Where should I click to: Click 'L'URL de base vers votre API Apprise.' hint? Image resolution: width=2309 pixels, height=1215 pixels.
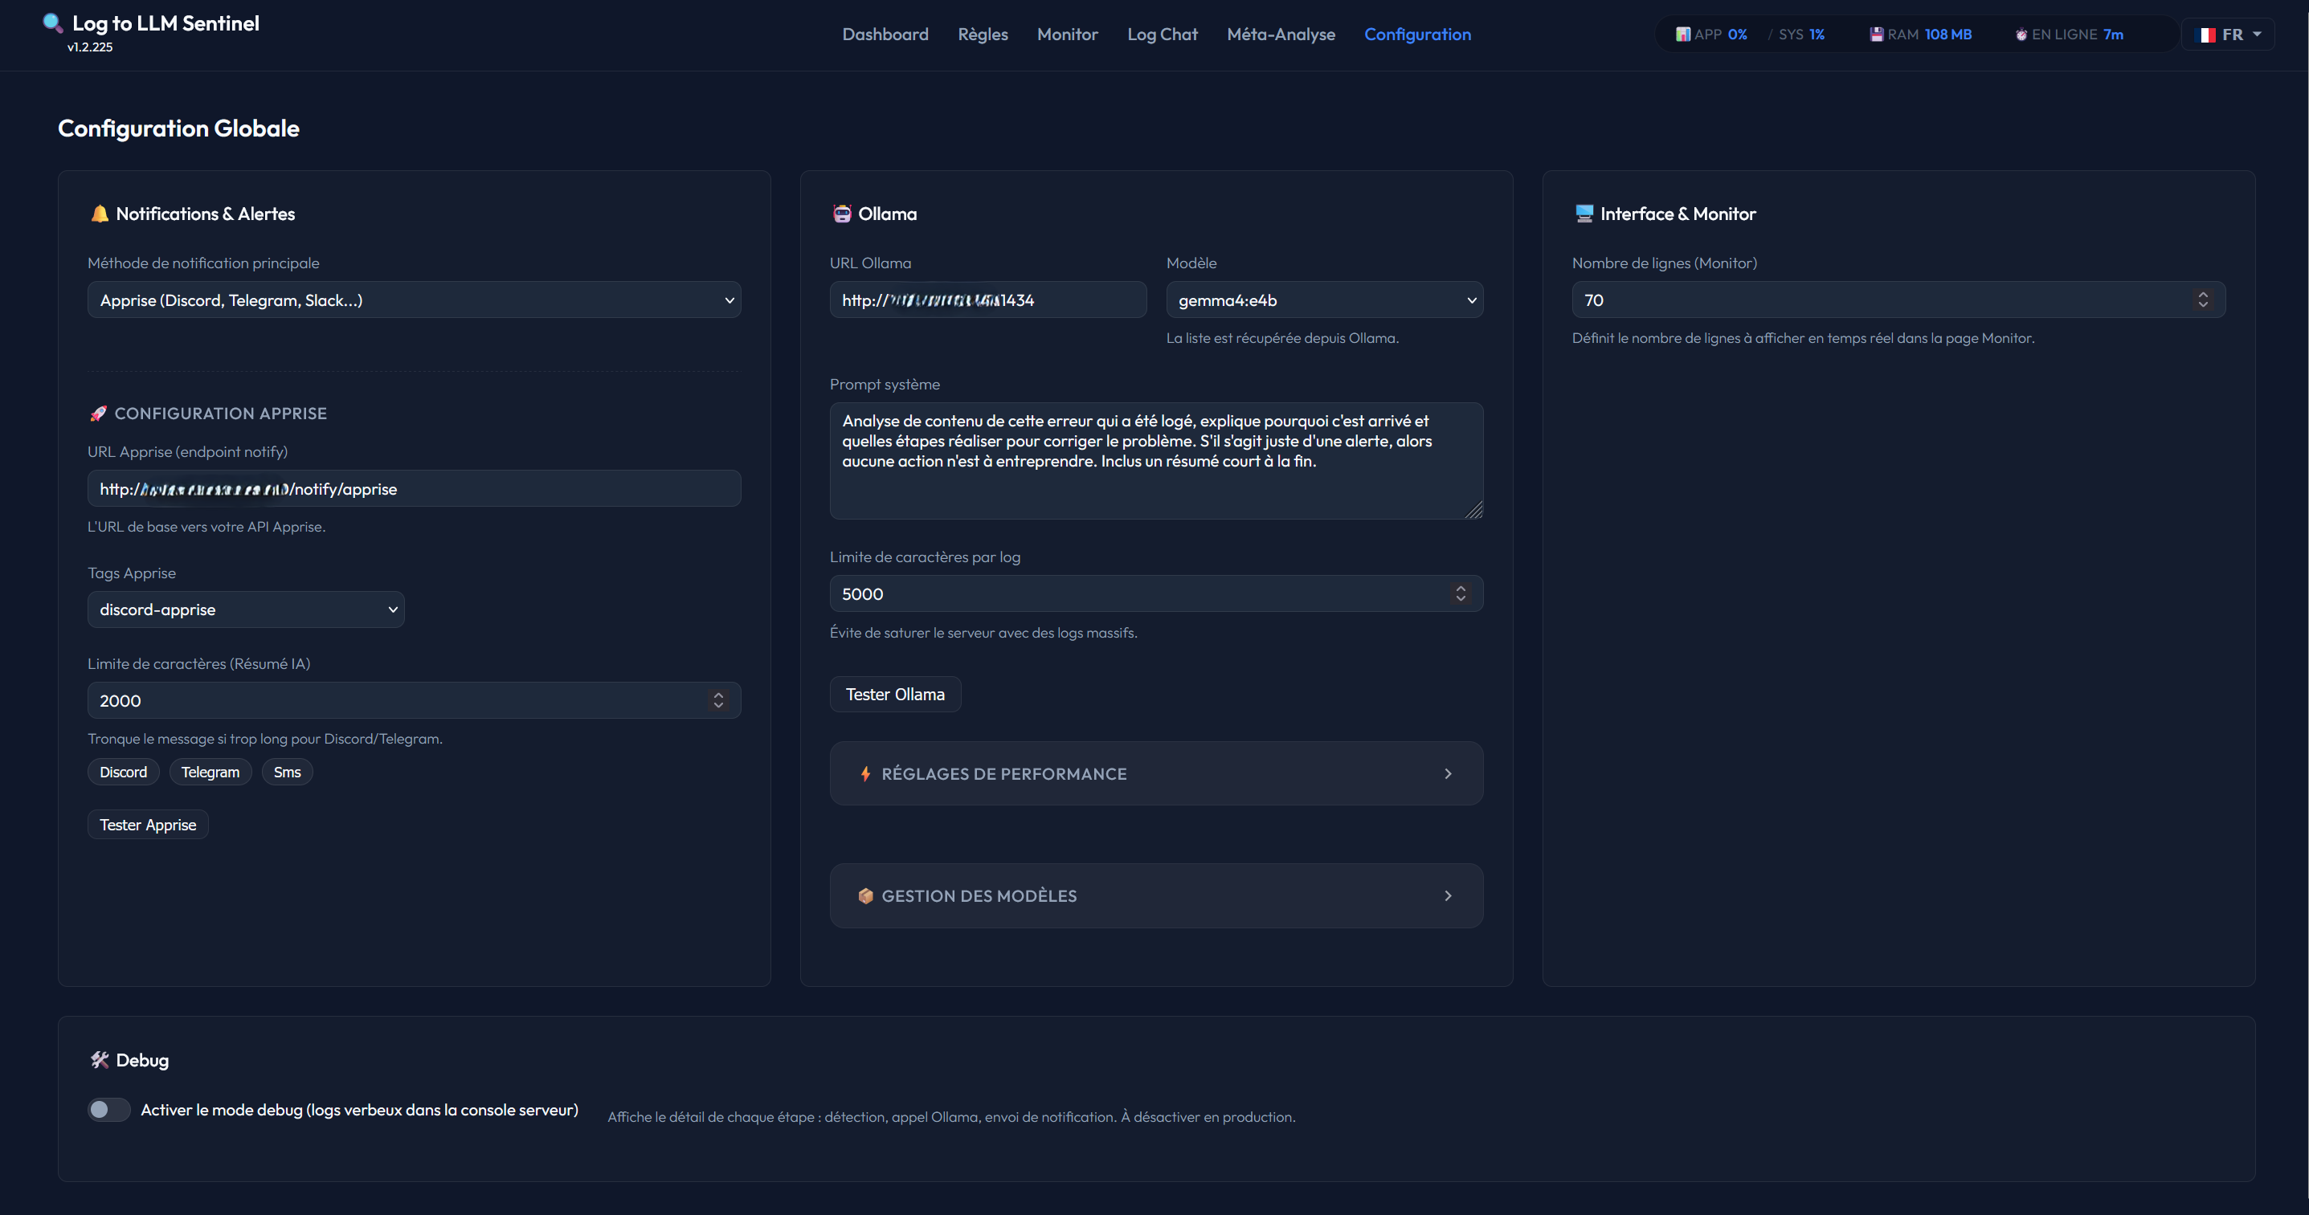point(206,527)
